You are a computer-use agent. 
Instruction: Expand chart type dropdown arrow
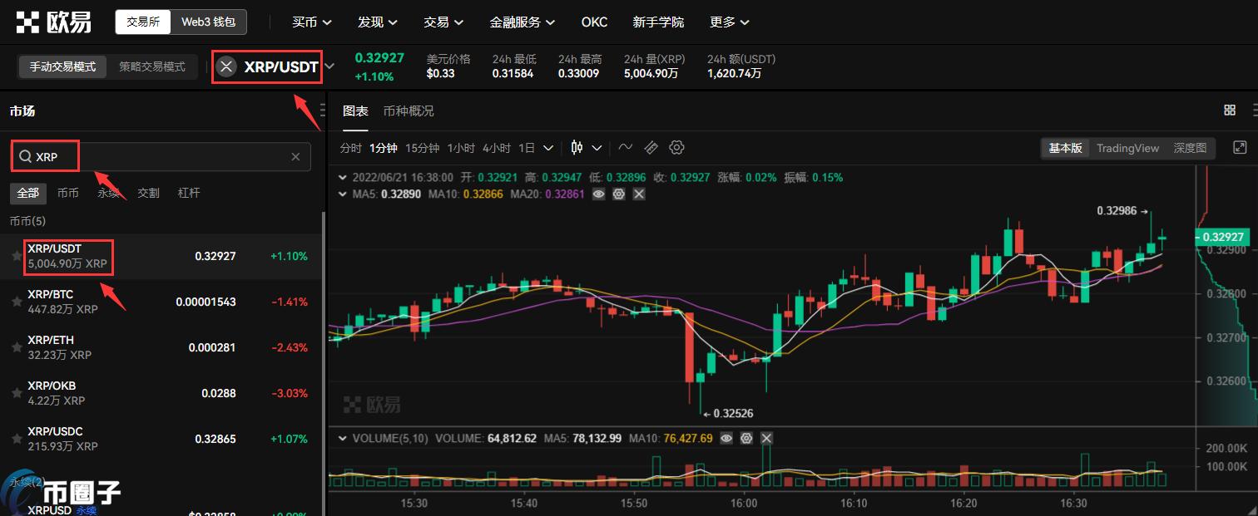[x=597, y=148]
